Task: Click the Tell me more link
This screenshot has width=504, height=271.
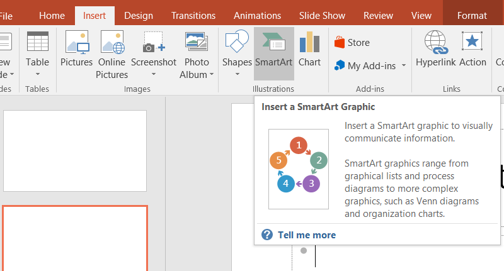Action: point(306,235)
